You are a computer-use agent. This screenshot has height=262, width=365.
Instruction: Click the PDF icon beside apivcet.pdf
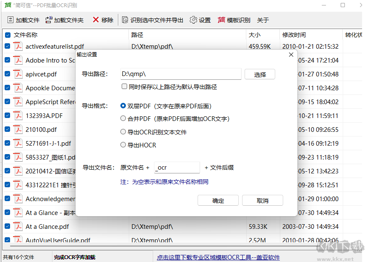coord(18,74)
